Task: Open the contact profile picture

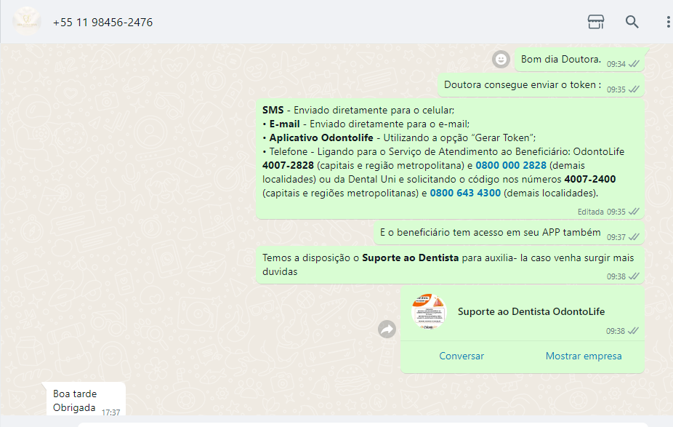Action: point(27,22)
